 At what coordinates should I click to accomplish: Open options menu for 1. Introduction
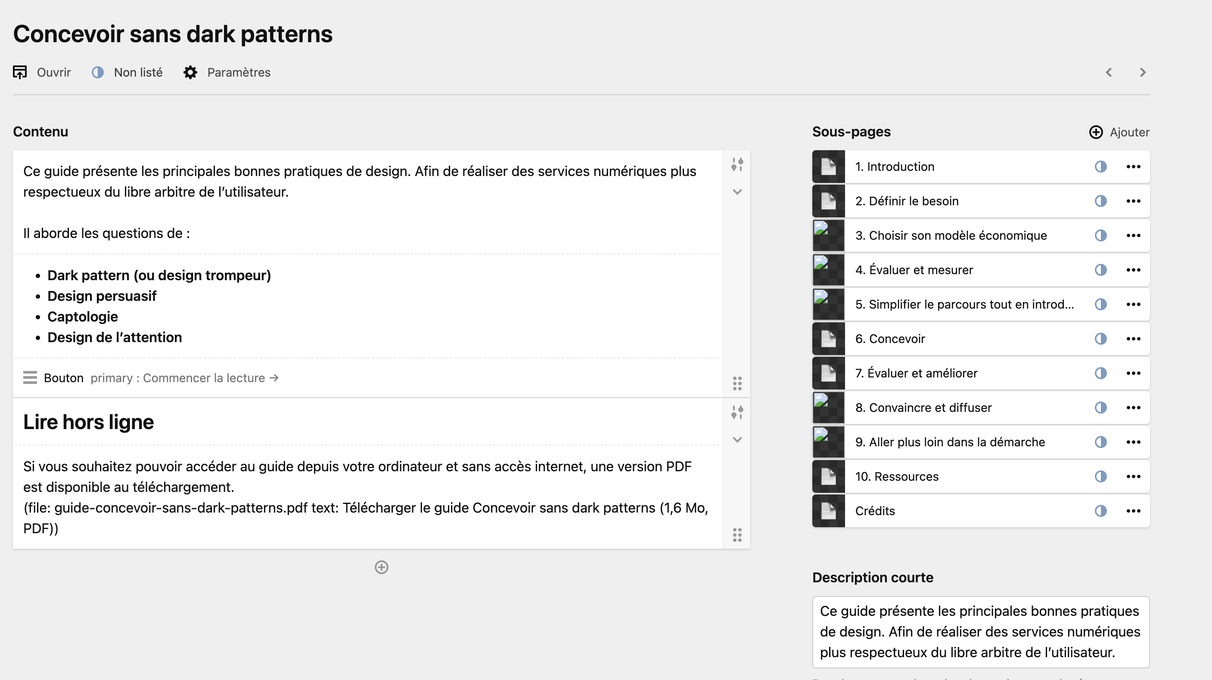(1133, 167)
